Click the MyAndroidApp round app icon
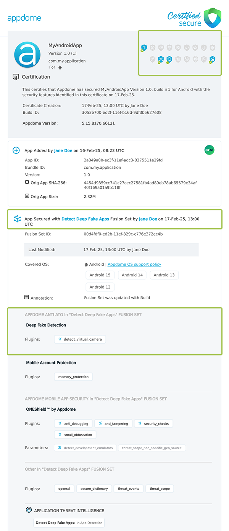 pos(27,55)
